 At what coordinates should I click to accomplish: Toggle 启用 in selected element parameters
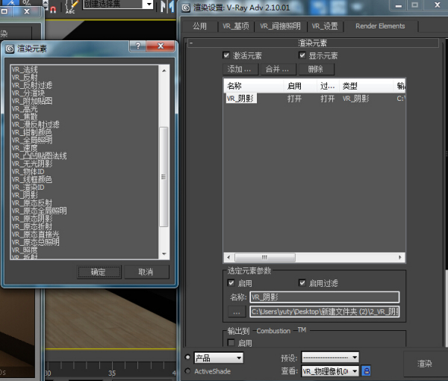pos(231,283)
